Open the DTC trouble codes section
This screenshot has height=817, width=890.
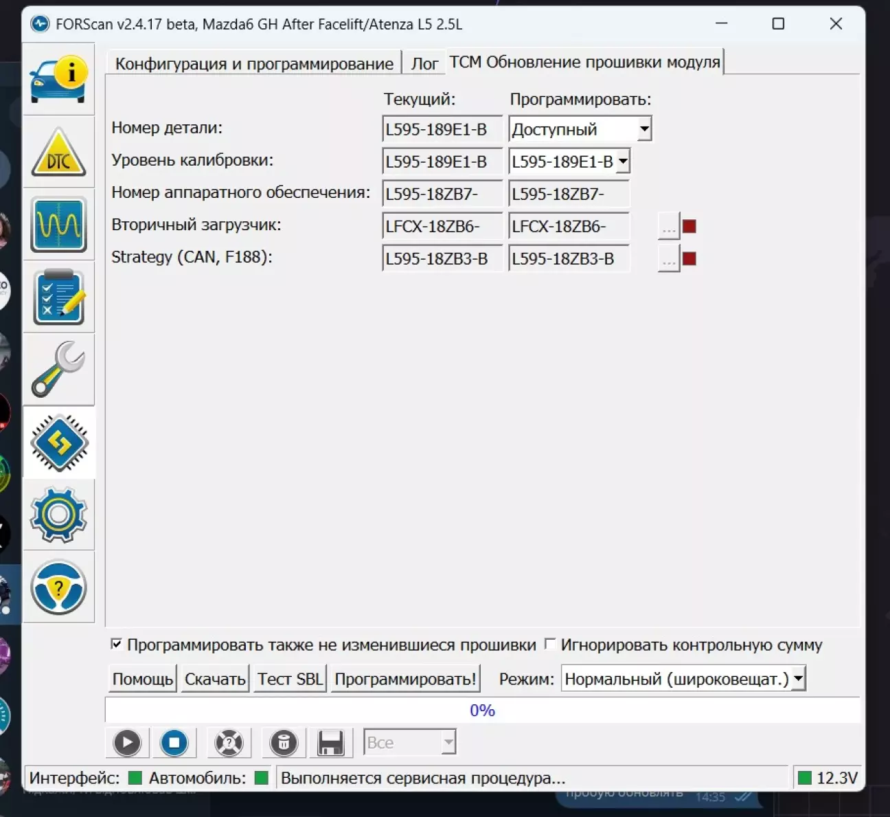(x=58, y=152)
